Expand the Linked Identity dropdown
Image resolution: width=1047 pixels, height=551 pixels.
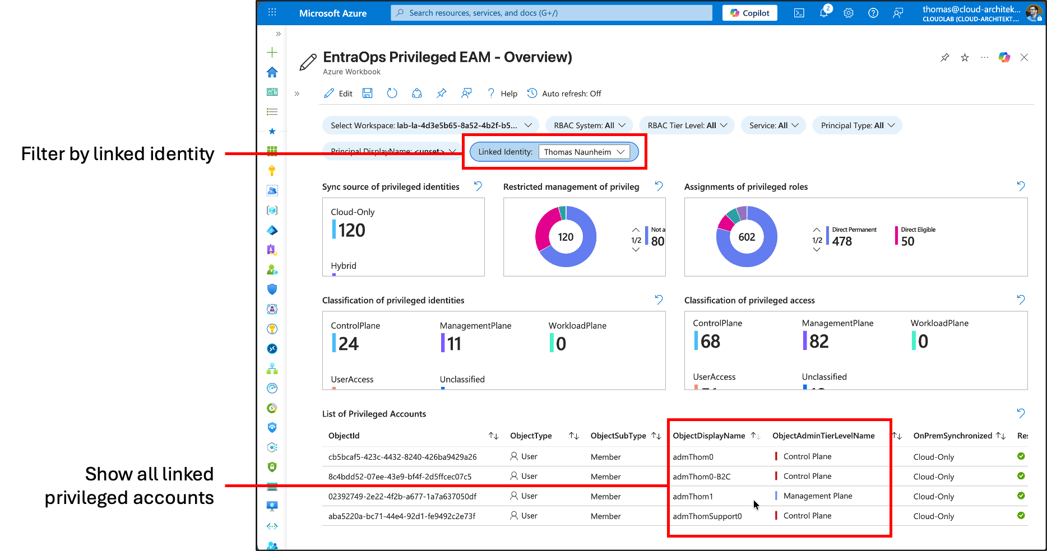(584, 152)
